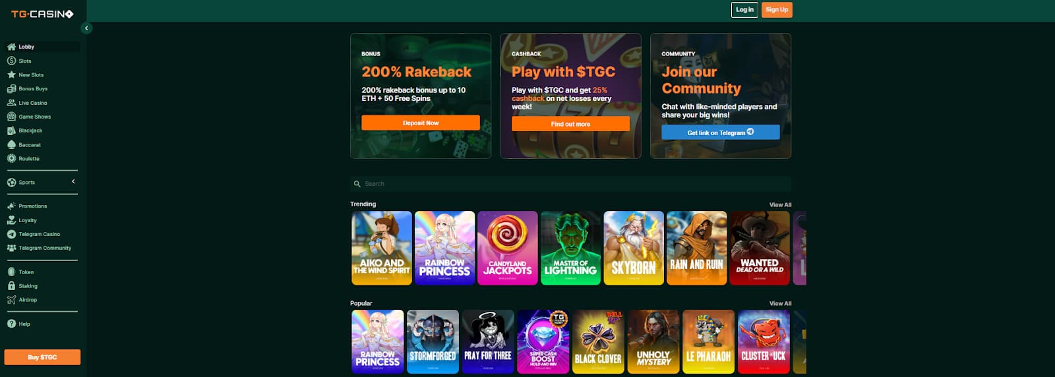This screenshot has height=377, width=1055.
Task: Click the game Search field
Action: coord(570,184)
